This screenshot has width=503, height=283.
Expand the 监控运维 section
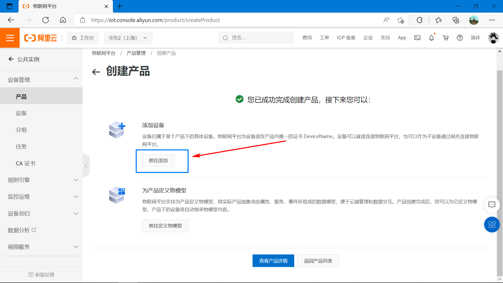pyautogui.click(x=76, y=197)
